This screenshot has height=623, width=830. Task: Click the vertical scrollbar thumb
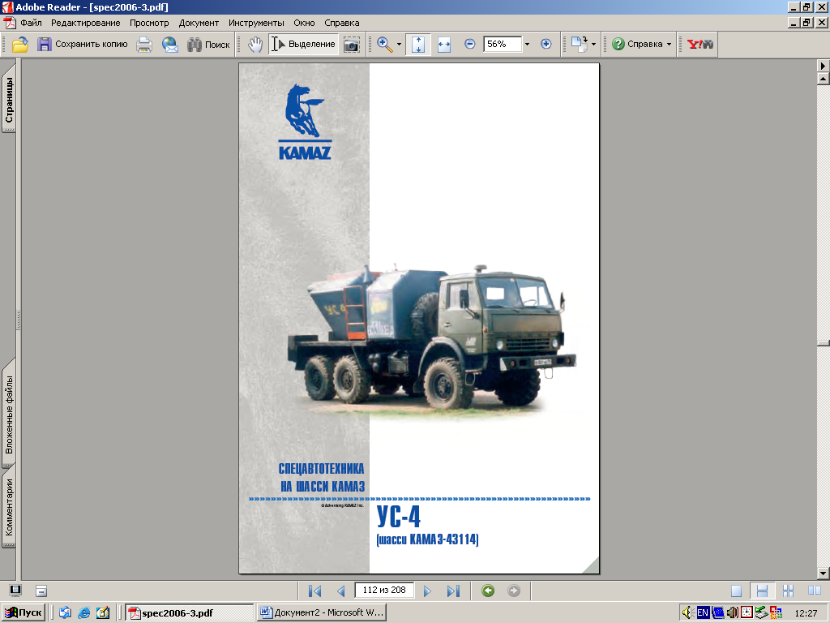coord(824,343)
